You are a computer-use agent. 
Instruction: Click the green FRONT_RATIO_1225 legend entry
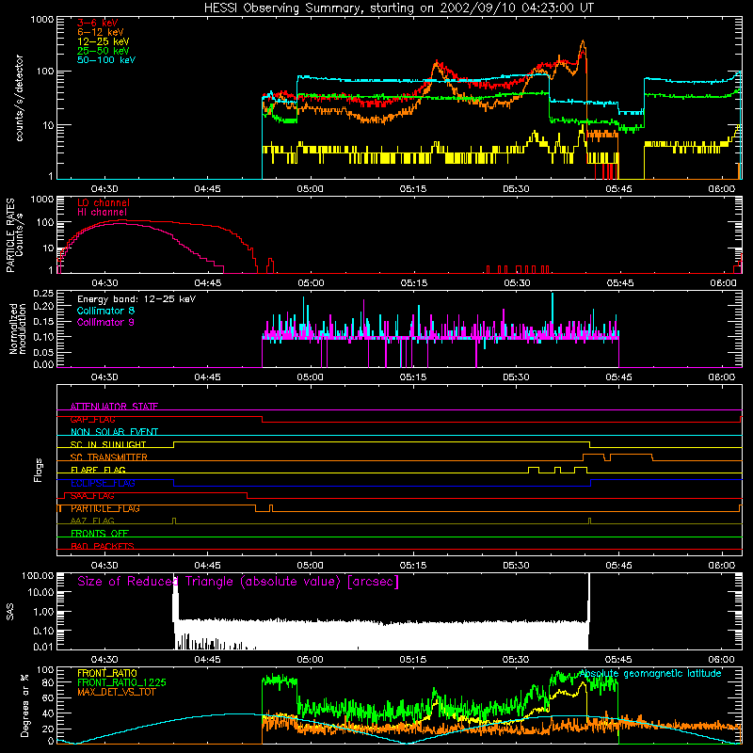click(122, 682)
